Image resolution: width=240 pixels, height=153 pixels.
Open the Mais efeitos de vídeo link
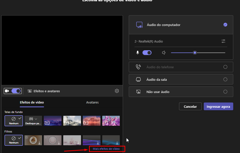pyautogui.click(x=106, y=149)
